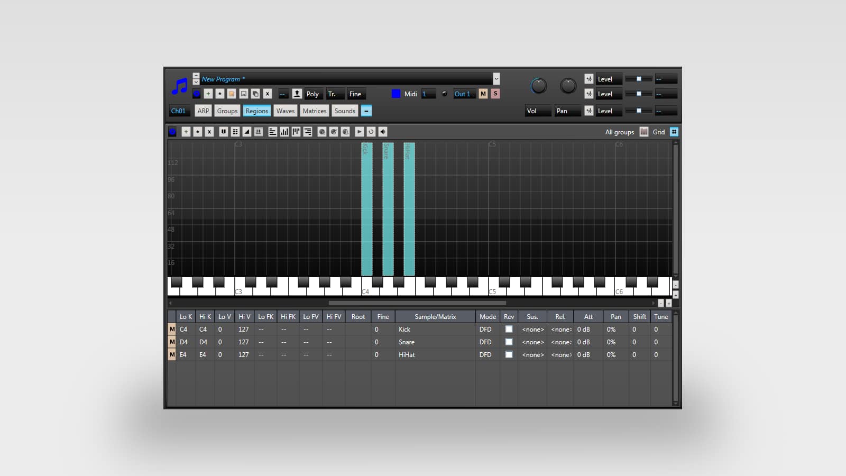846x476 pixels.
Task: Click the vertical bars icon in regions toolbar
Action: click(284, 132)
